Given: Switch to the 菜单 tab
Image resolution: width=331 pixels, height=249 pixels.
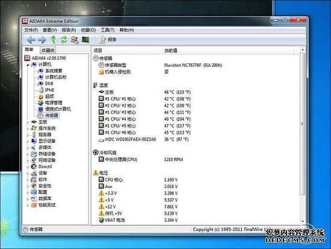Looking at the screenshot, I should click(x=29, y=49).
